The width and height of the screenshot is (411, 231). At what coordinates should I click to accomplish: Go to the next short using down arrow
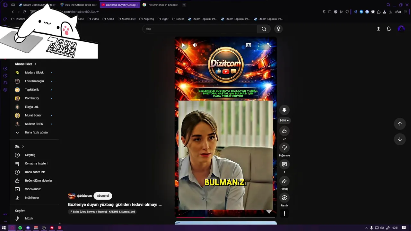click(x=400, y=139)
